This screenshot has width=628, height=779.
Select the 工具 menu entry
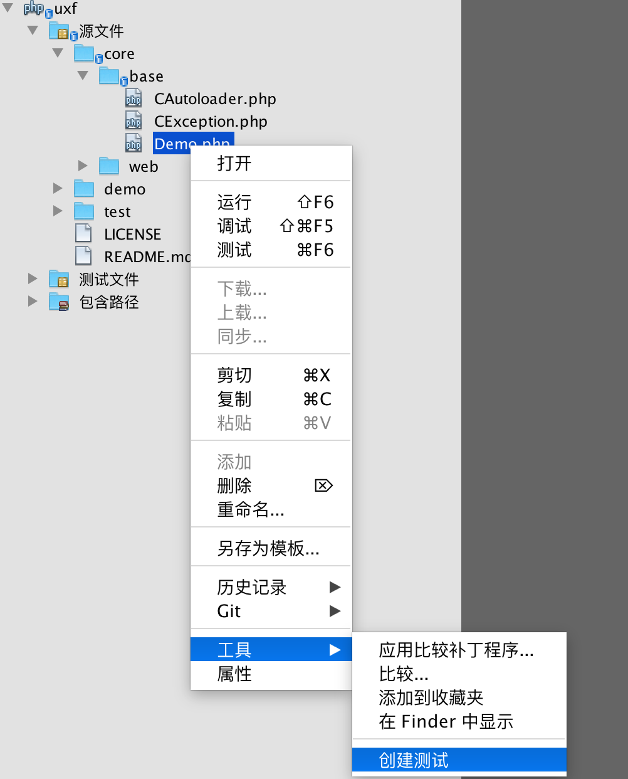pos(271,650)
